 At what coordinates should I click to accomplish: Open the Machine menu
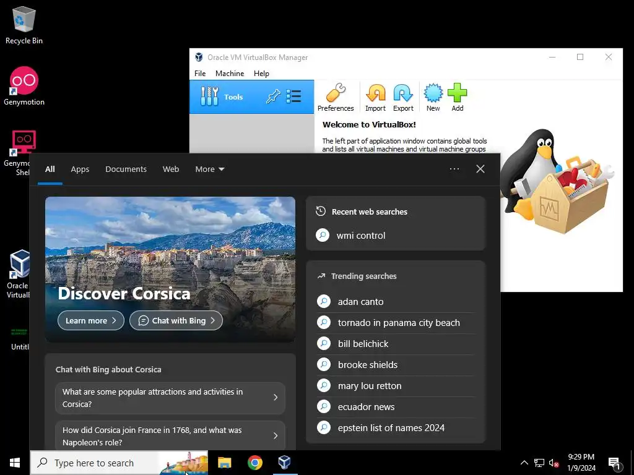coord(230,74)
